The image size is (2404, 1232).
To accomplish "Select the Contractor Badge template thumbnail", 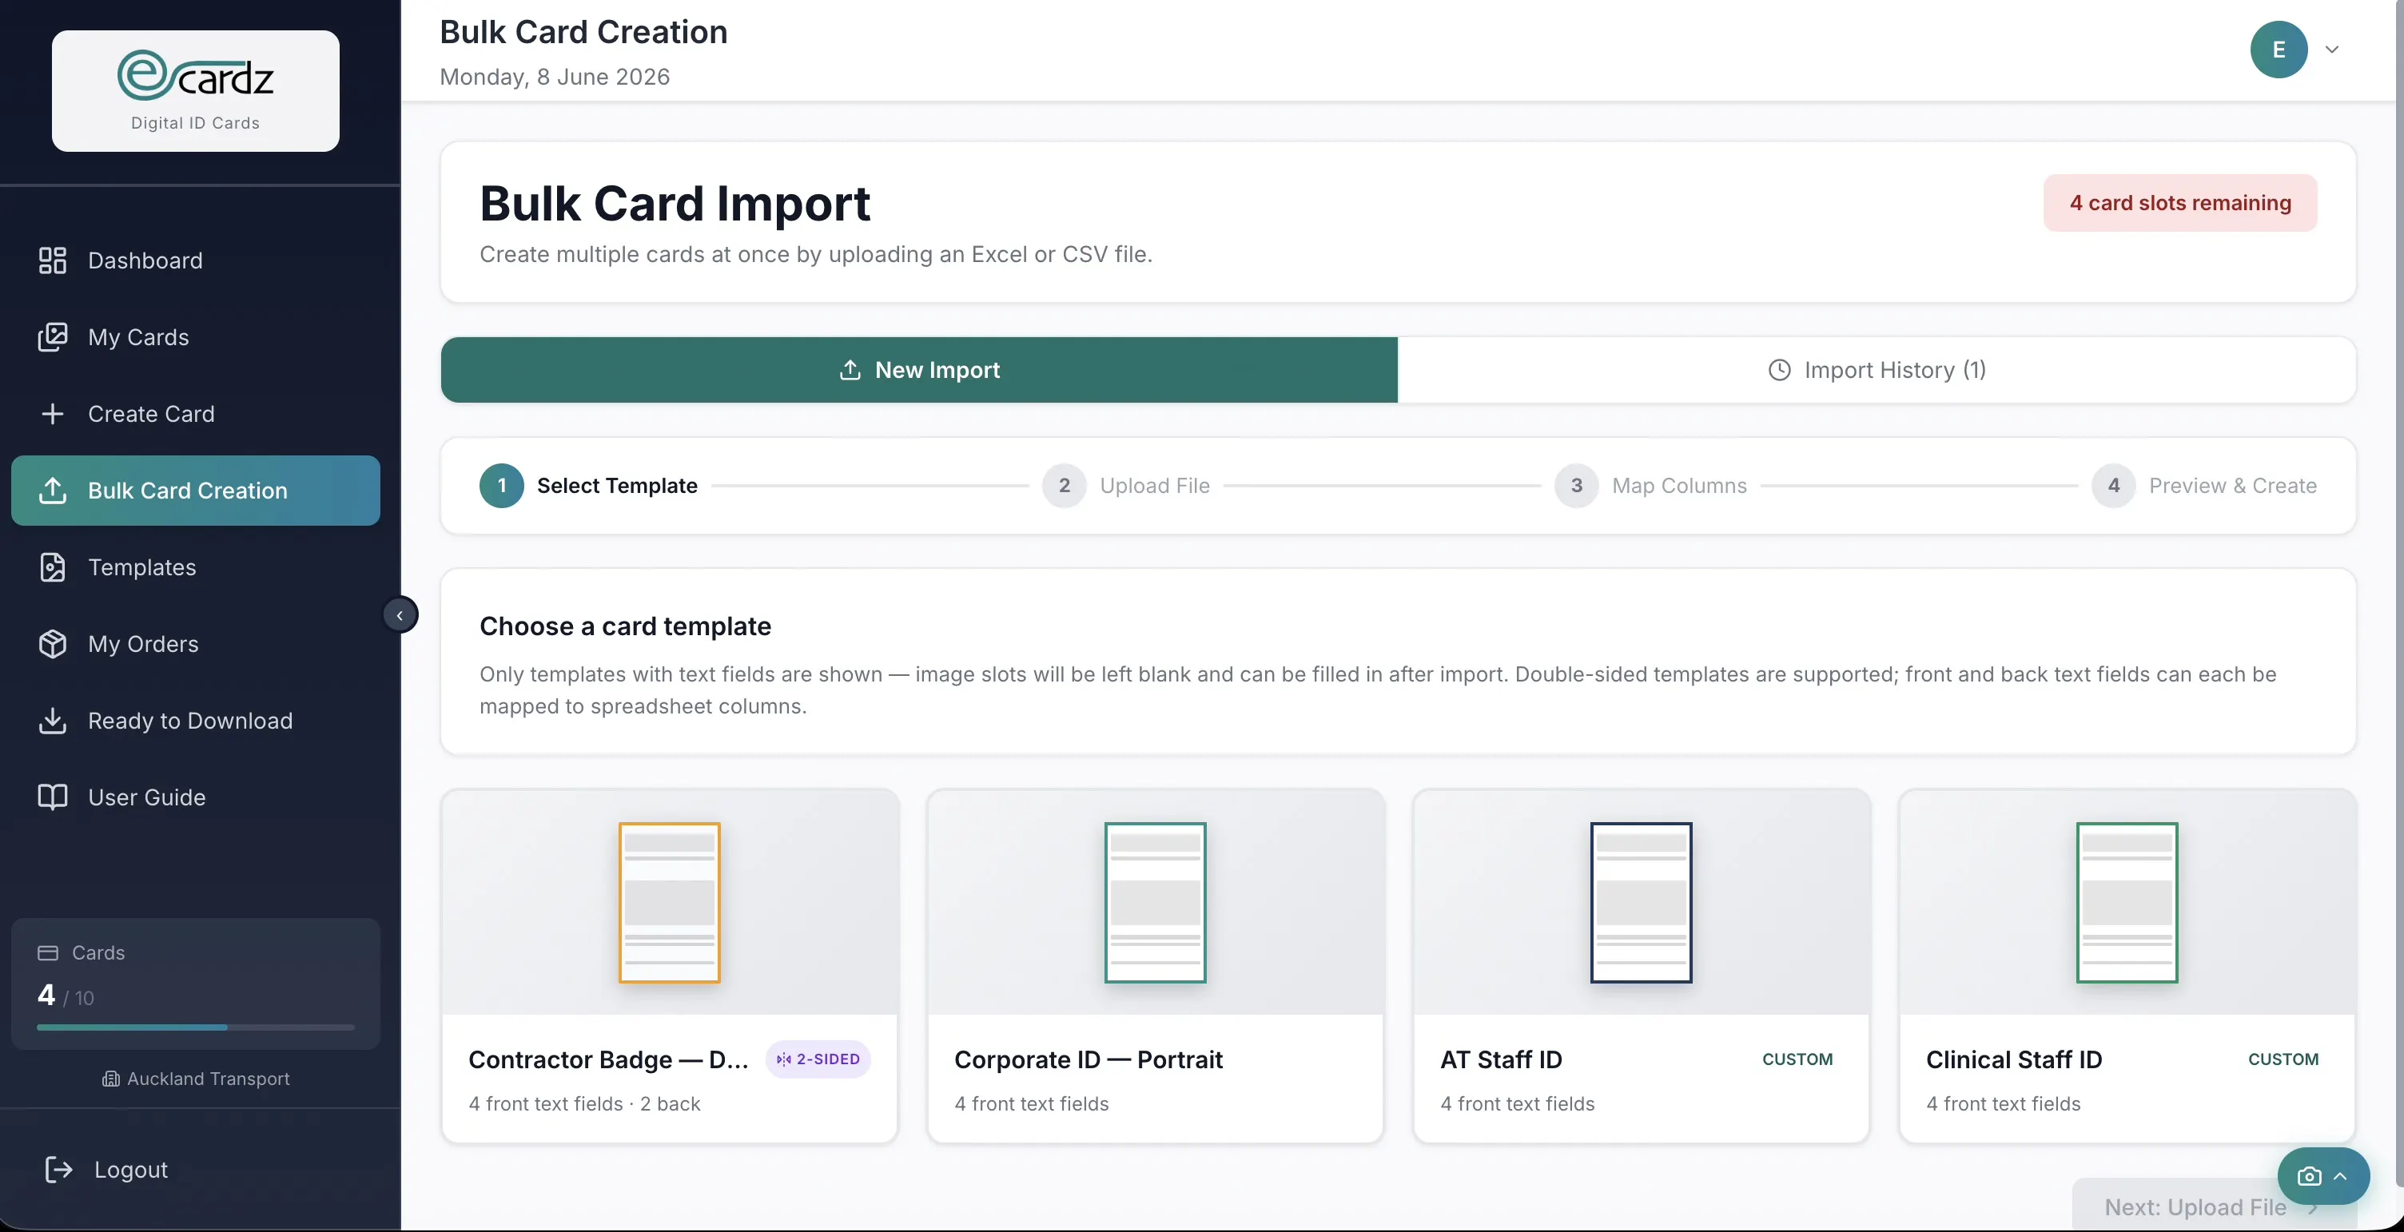I will coord(670,902).
